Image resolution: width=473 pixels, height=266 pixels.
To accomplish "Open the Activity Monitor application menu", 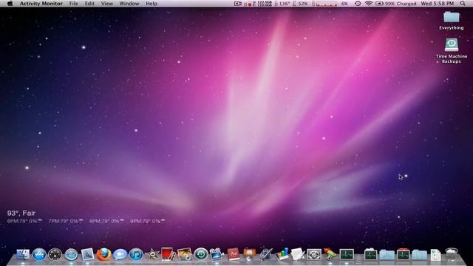I will [41, 4].
